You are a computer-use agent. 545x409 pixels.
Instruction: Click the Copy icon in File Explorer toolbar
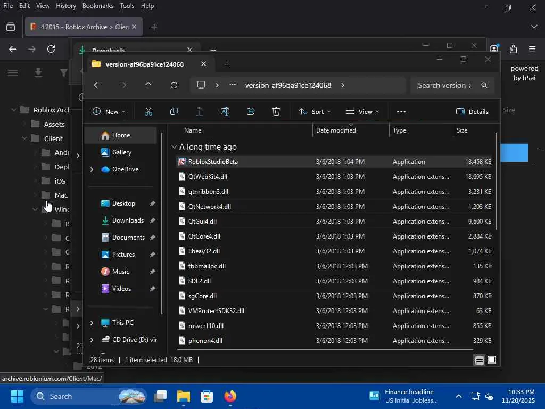coord(174,112)
